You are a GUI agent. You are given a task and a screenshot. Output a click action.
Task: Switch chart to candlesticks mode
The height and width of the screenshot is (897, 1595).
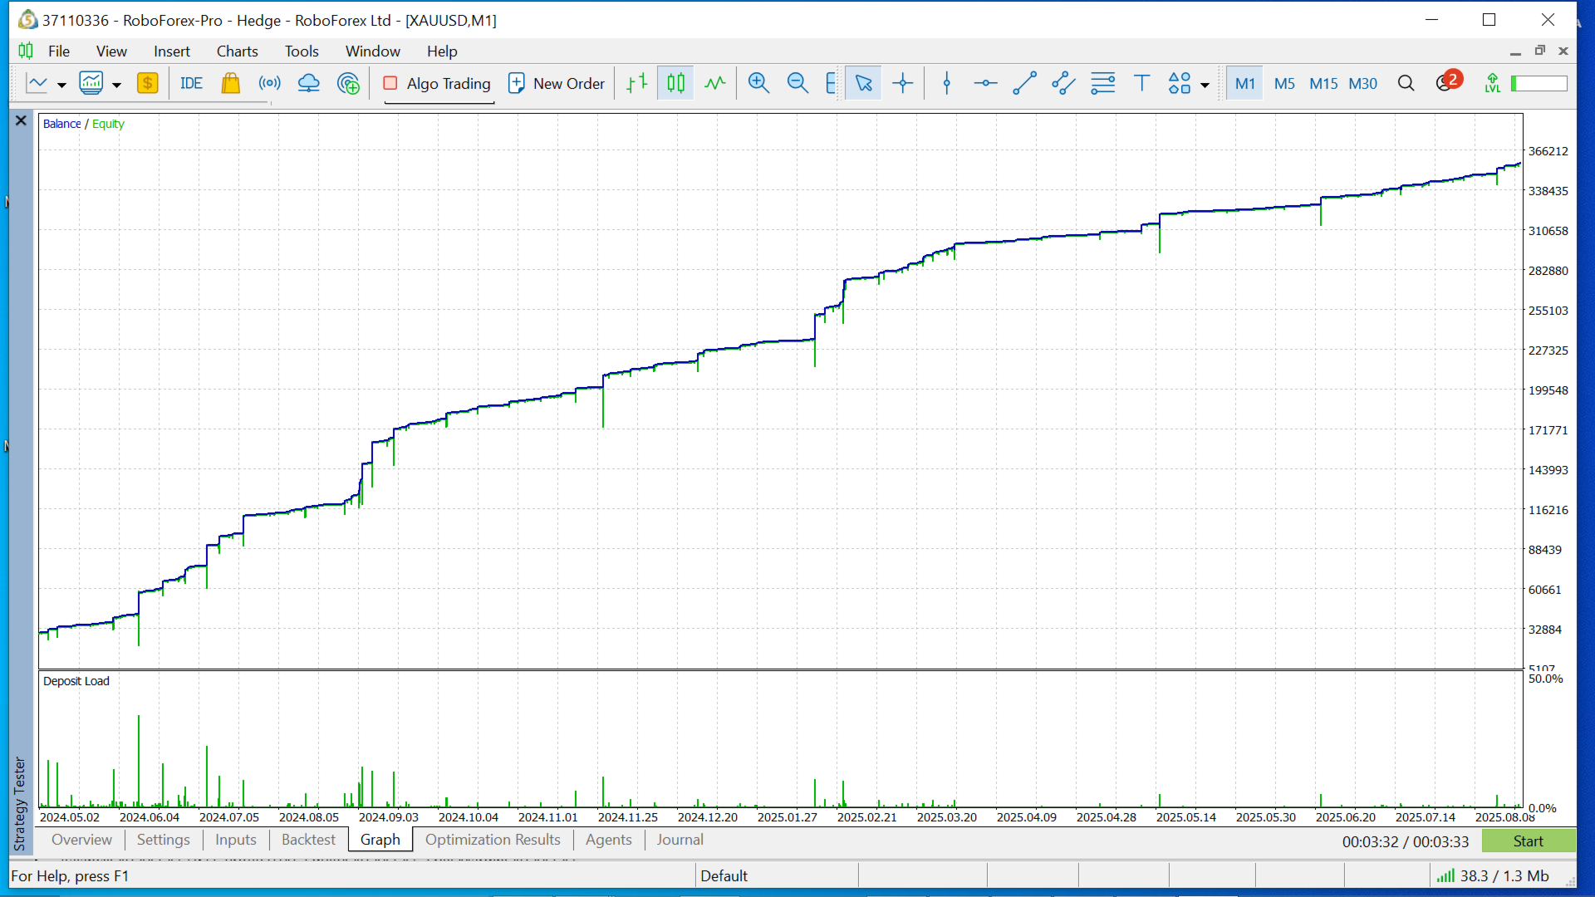click(x=676, y=83)
